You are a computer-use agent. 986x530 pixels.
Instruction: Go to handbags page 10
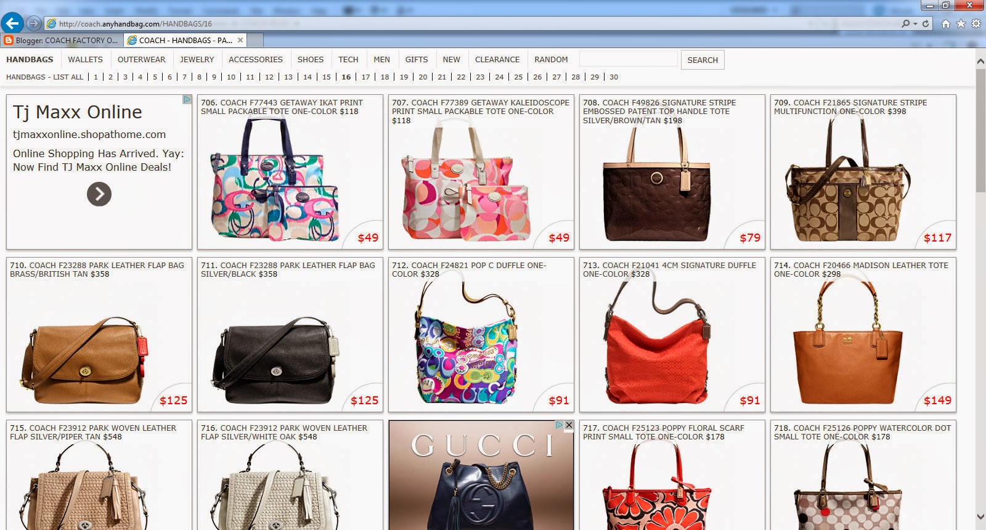pyautogui.click(x=231, y=77)
